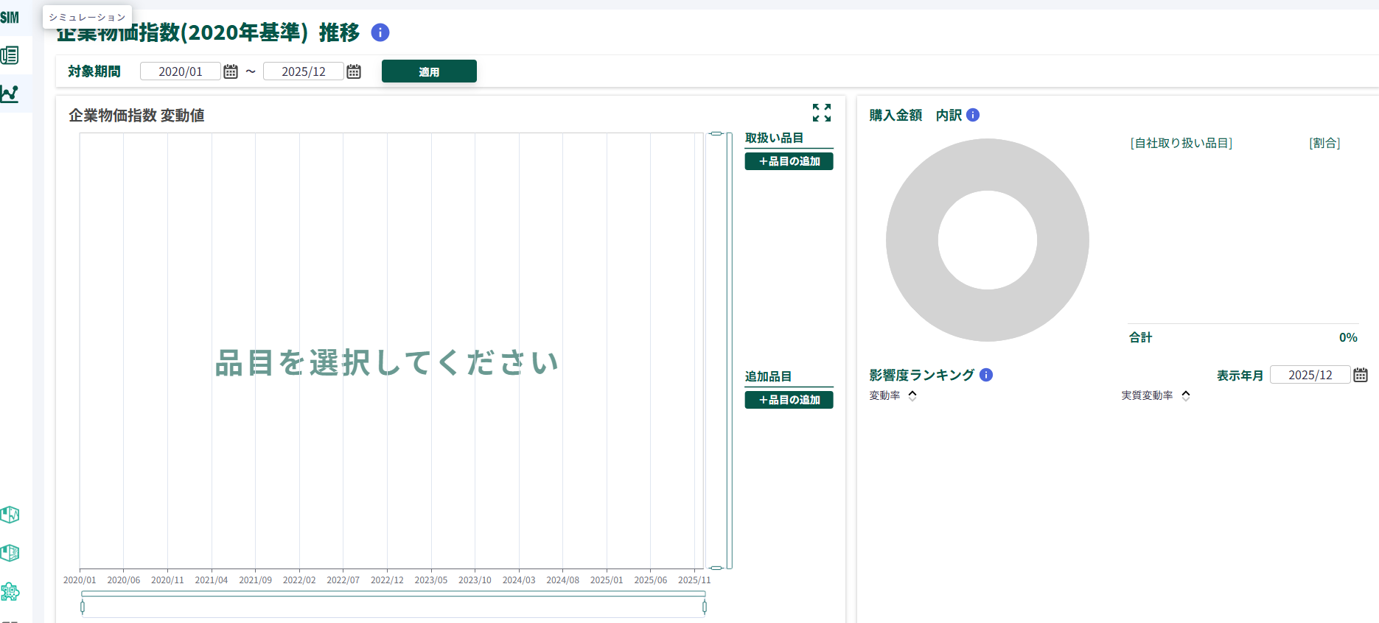Open calendar for 表示年月
The height and width of the screenshot is (623, 1379).
[1361, 375]
